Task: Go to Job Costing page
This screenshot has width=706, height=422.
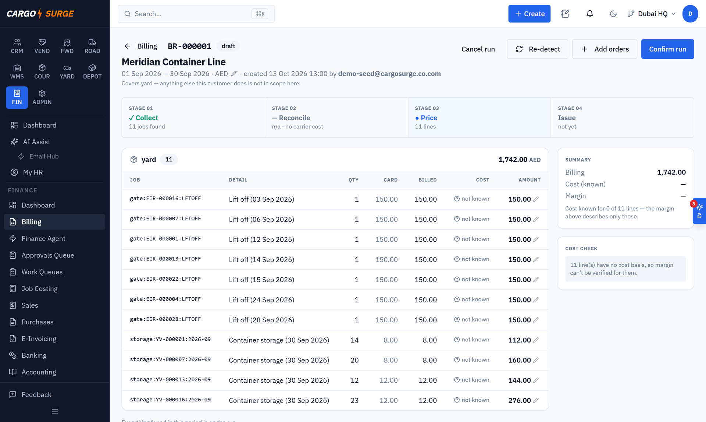Action: point(55,288)
